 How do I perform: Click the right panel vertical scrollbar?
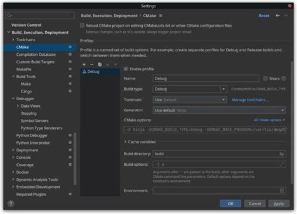click(x=292, y=122)
